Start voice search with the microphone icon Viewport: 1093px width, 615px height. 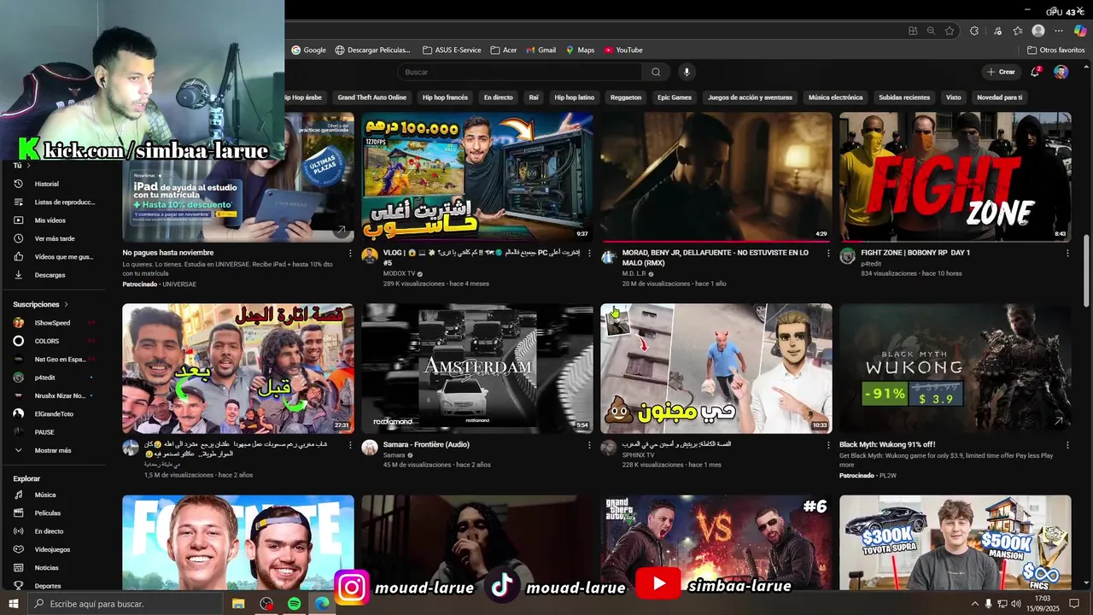686,72
